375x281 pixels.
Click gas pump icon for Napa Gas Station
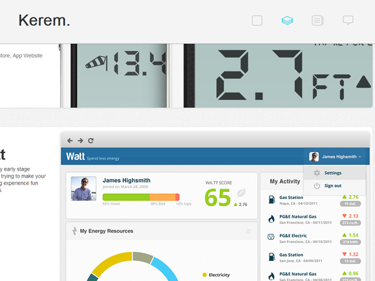(x=272, y=200)
